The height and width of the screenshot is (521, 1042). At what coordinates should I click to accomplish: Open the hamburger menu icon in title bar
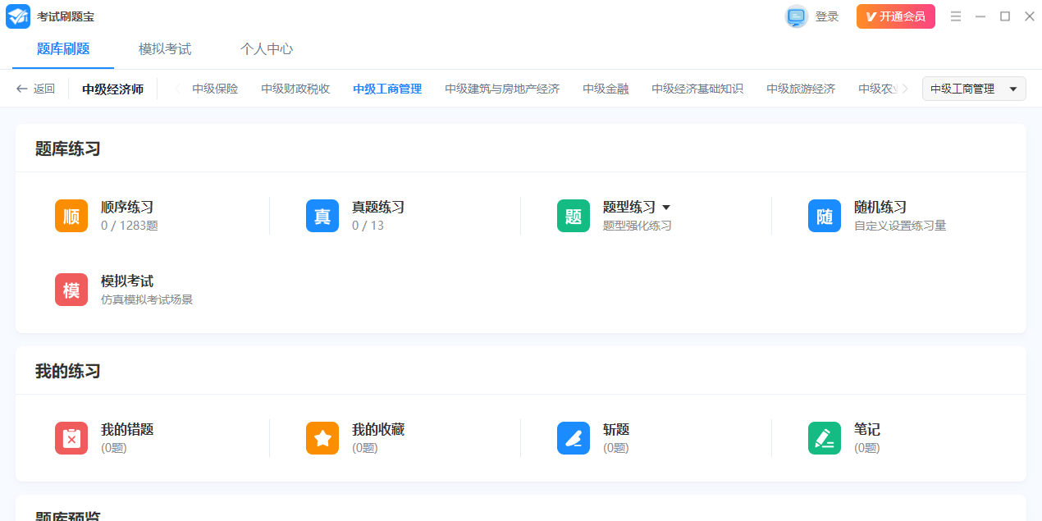(956, 16)
